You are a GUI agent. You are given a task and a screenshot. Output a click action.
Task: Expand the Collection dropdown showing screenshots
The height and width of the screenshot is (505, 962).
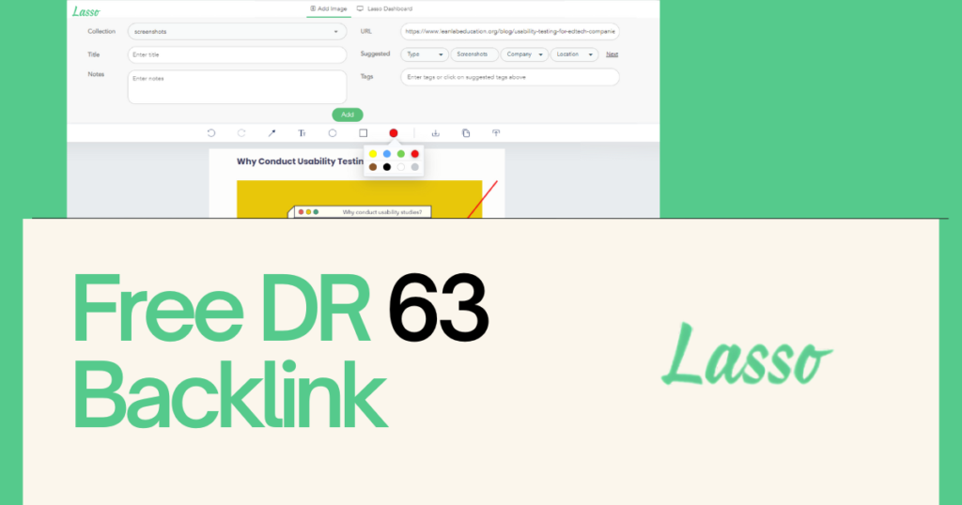point(237,31)
